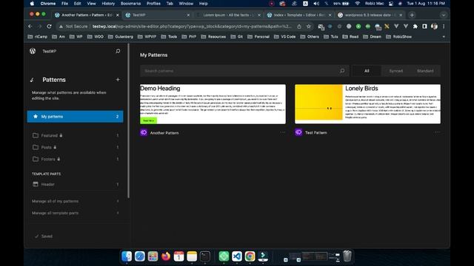This screenshot has width=474, height=266.
Task: Filter patterns by Synced
Action: coord(395,71)
